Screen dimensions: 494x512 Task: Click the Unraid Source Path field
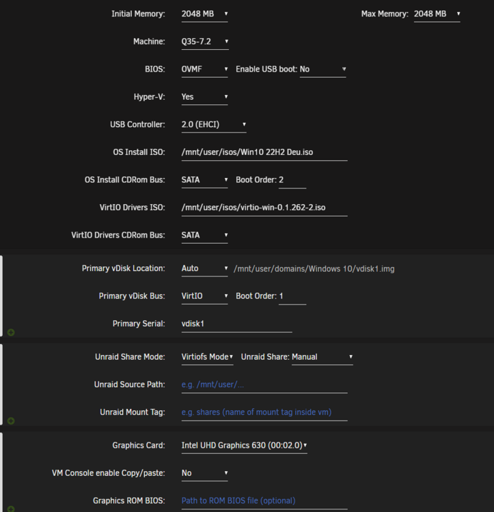pos(264,384)
